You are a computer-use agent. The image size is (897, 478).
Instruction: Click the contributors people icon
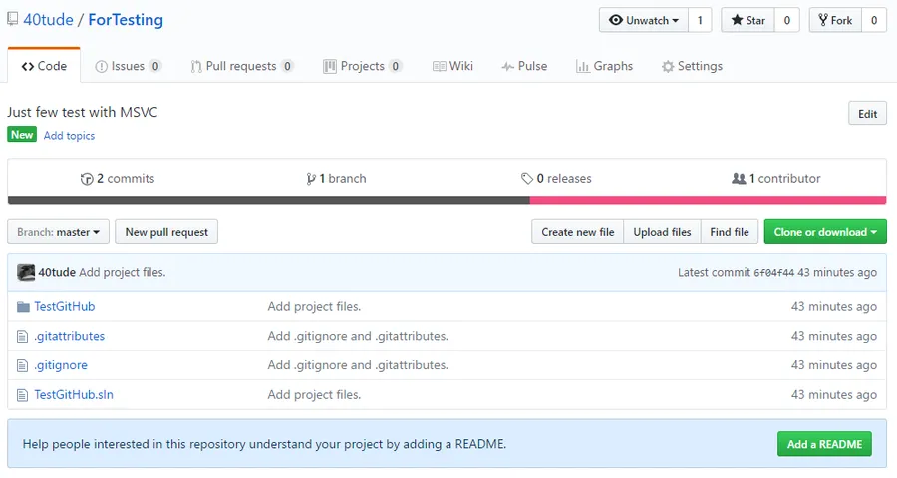739,179
